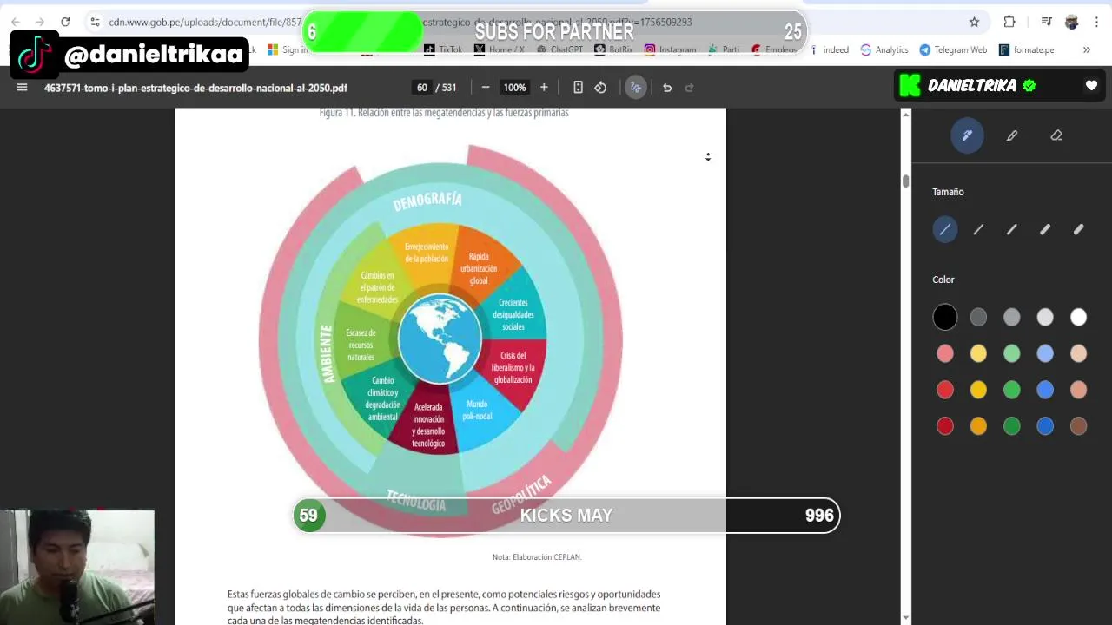Click the 100% zoom level field
1112x625 pixels.
tap(515, 87)
